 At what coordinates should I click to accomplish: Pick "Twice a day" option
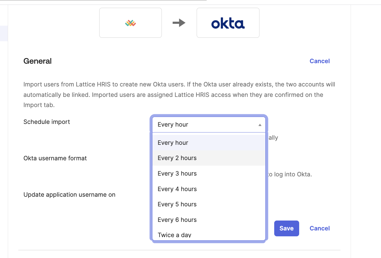[x=209, y=234]
